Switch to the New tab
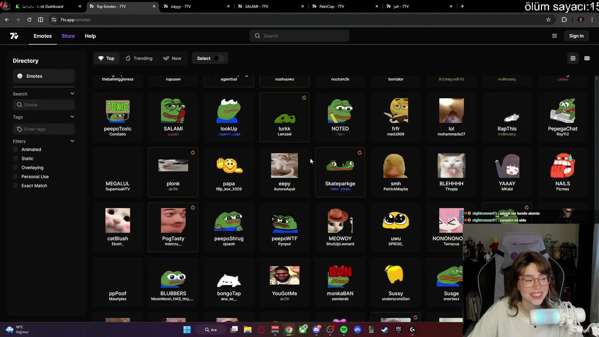599x337 pixels. click(172, 59)
